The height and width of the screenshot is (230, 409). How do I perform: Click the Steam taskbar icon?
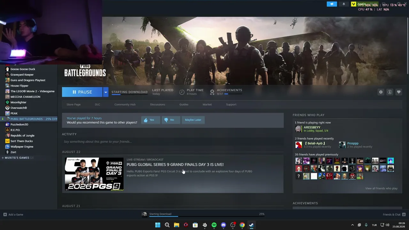pyautogui.click(x=251, y=225)
